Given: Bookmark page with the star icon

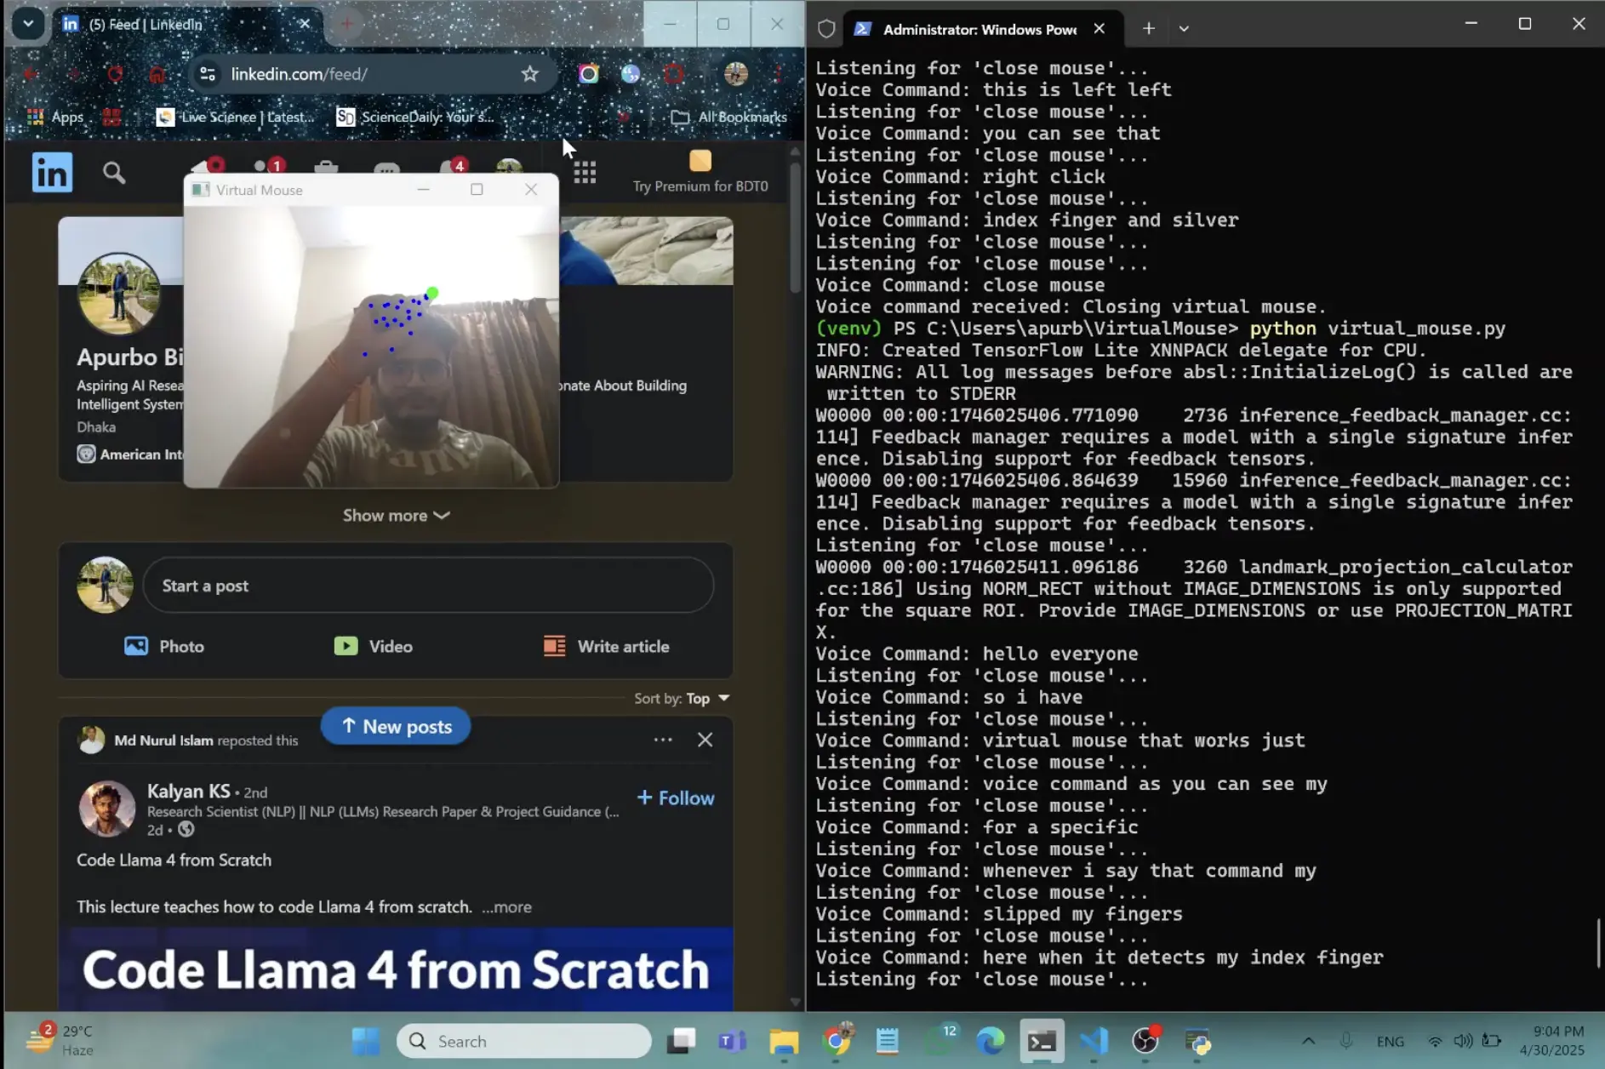Looking at the screenshot, I should [x=529, y=74].
